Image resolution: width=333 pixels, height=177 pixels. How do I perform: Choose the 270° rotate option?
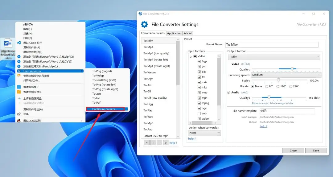290,86
